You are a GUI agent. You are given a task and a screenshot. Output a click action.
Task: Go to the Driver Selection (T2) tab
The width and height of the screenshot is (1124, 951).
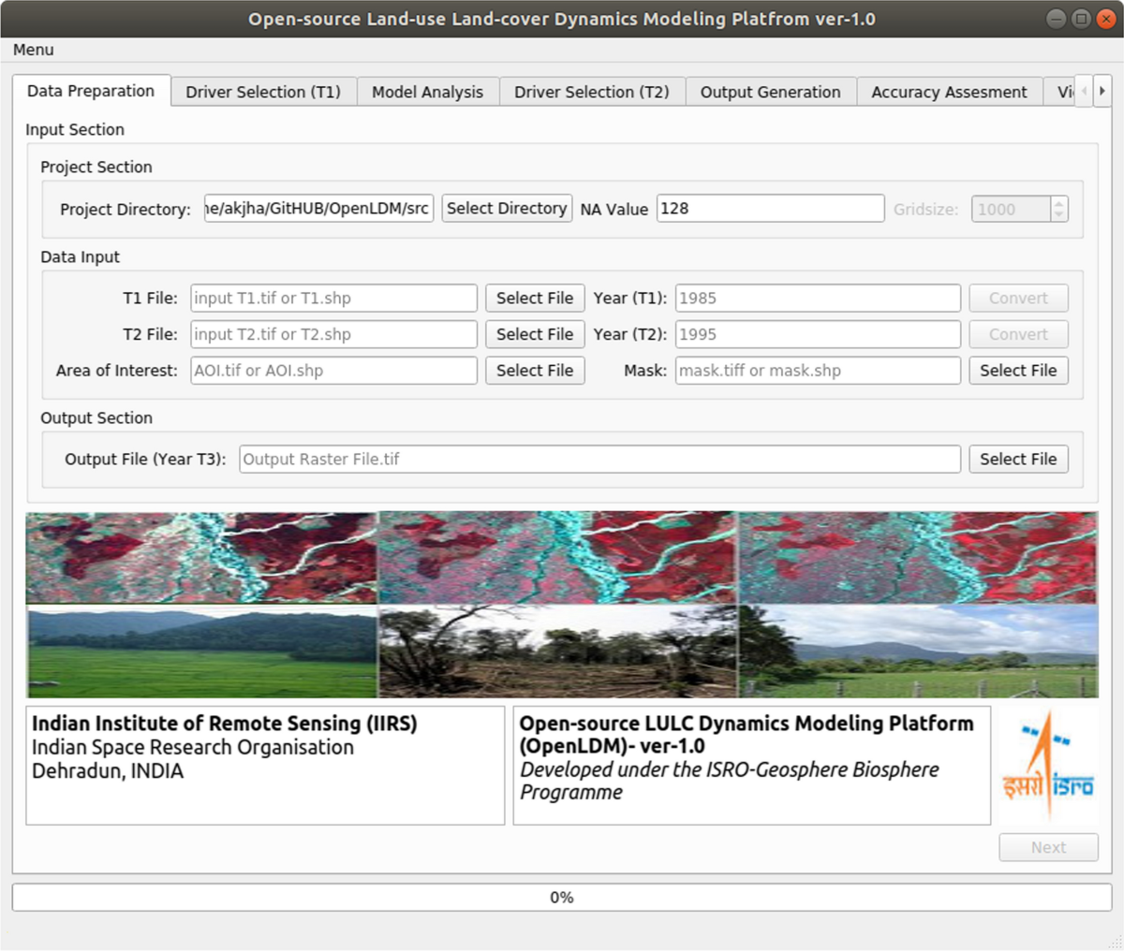coord(592,92)
